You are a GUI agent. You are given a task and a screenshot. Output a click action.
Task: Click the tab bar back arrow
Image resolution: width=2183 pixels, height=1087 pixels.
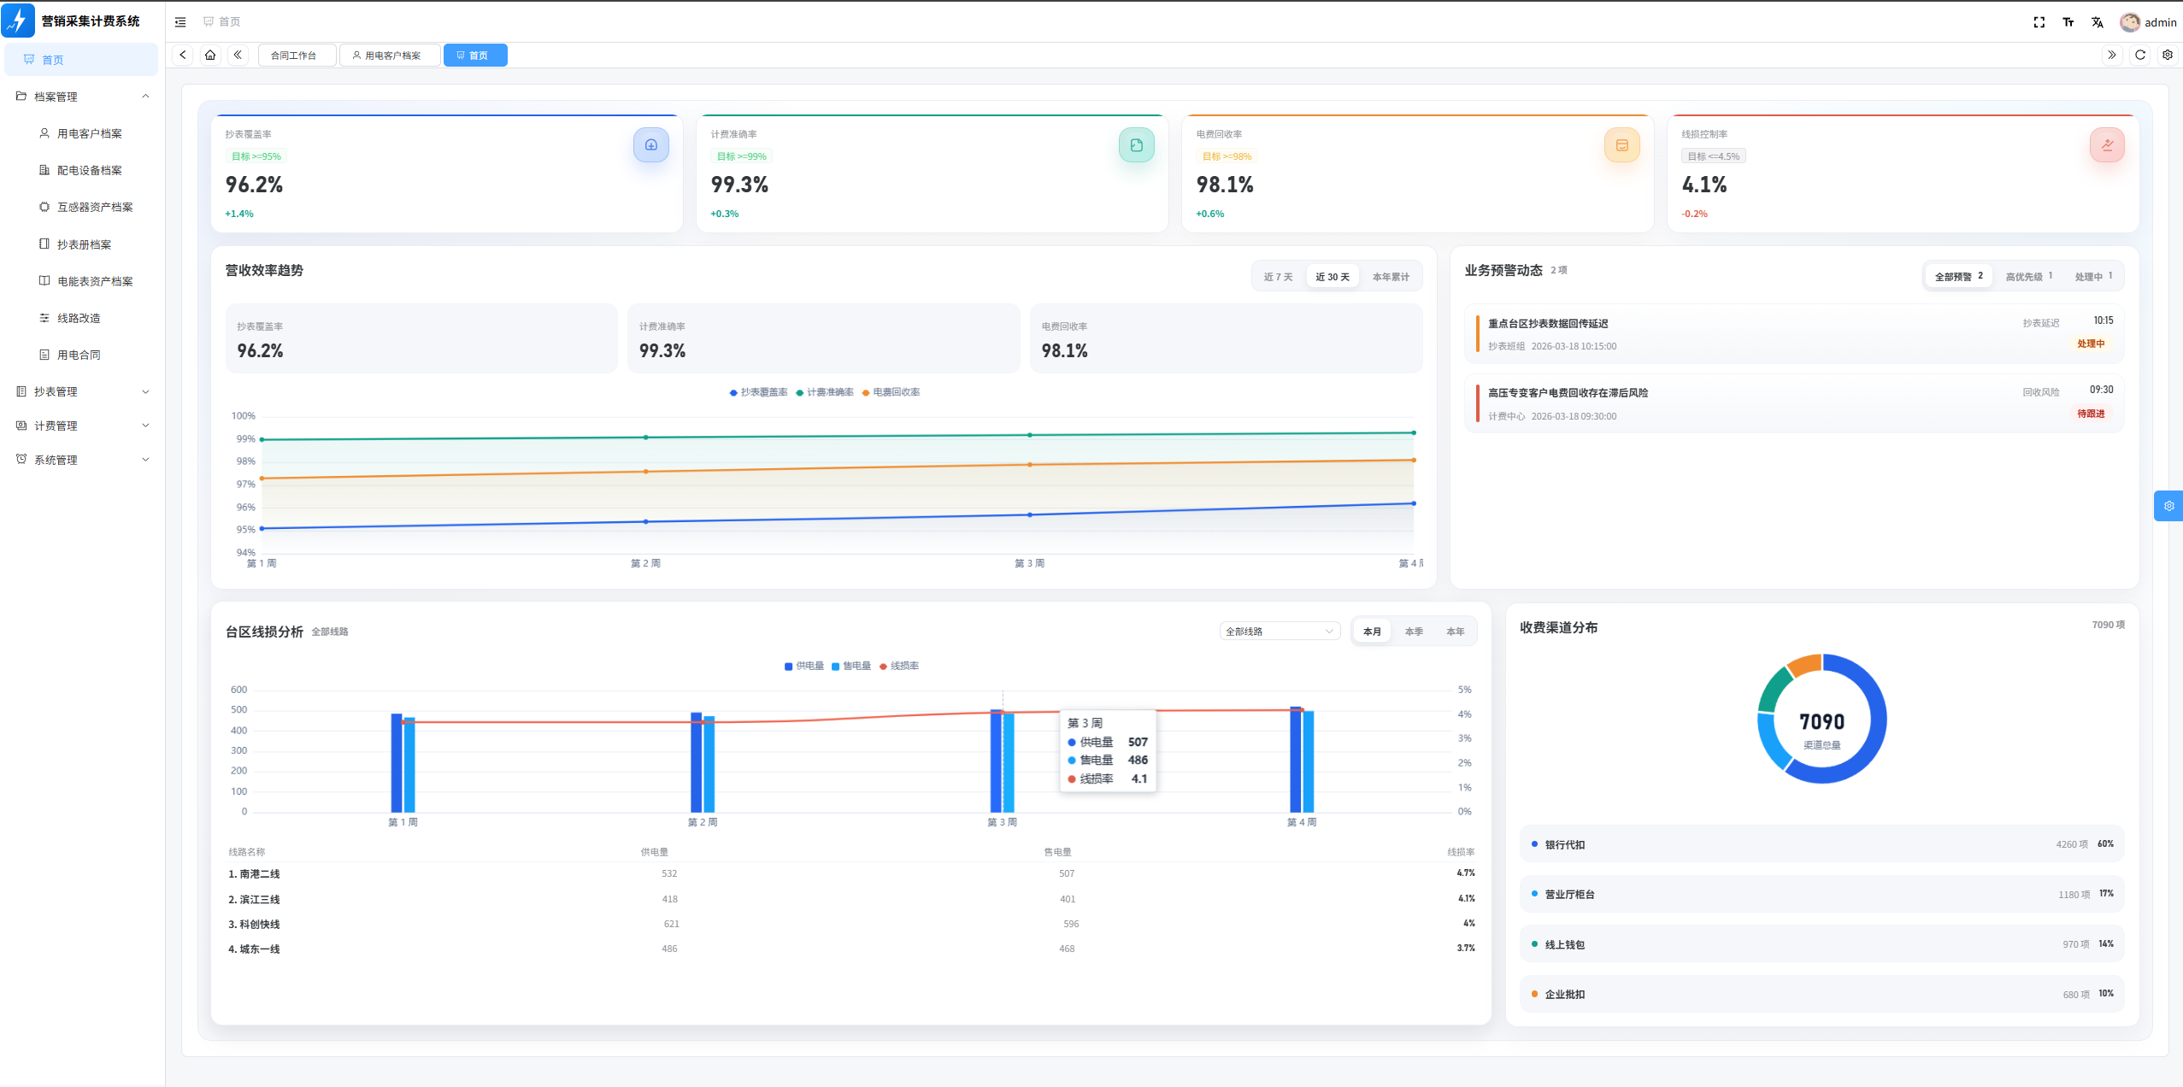[x=183, y=55]
